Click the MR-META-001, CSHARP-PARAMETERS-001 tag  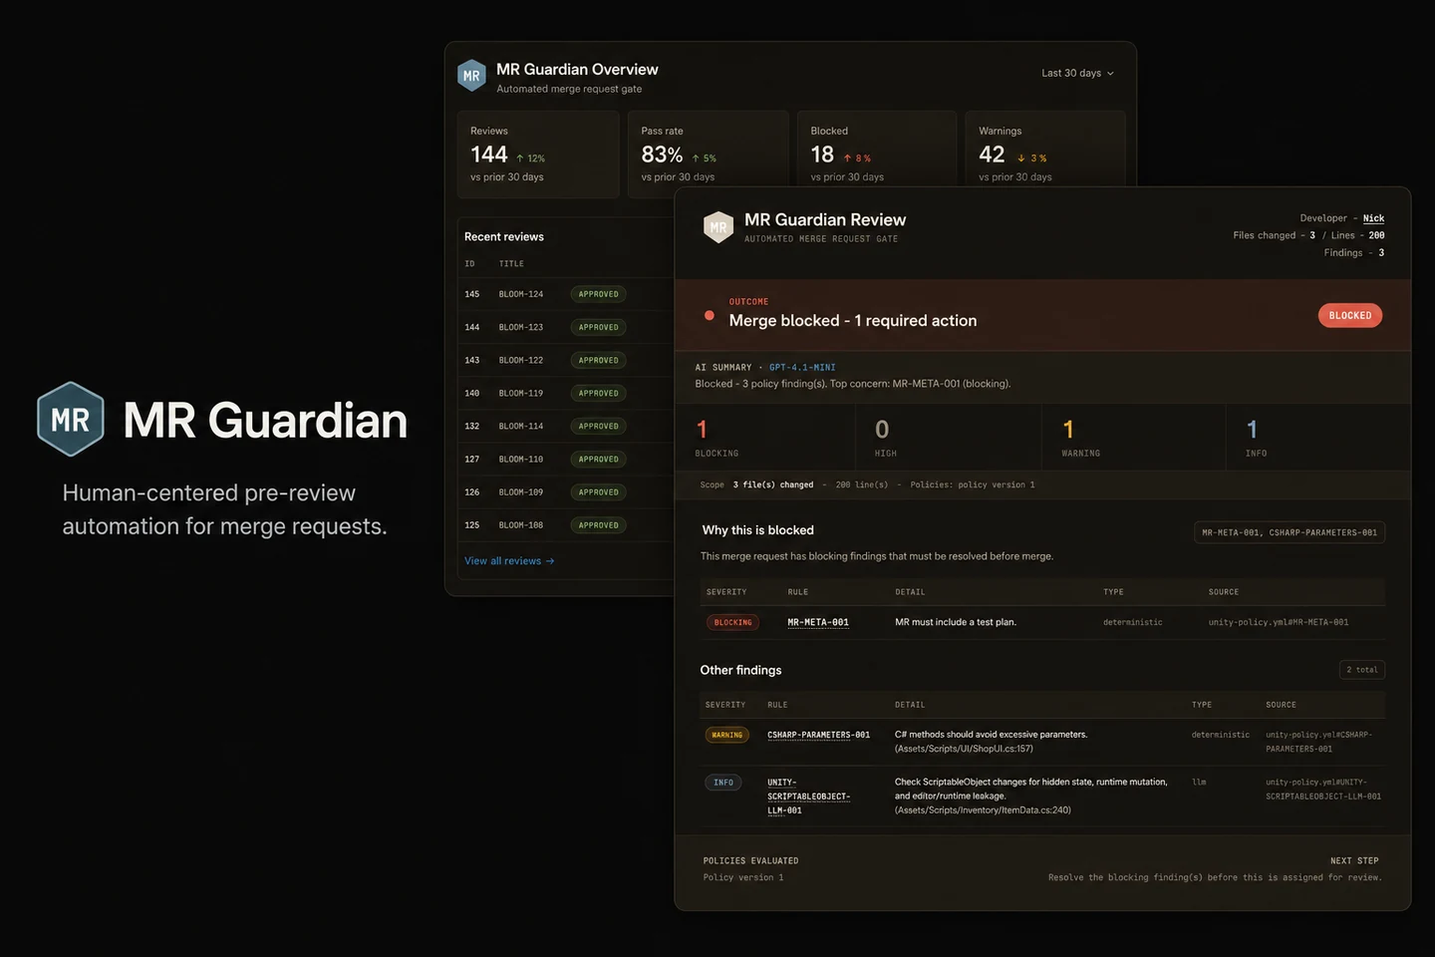[1290, 532]
